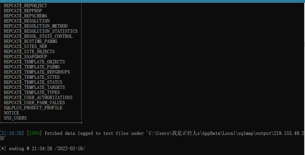The height and width of the screenshot is (155, 305).
Task: Click the REPCAT$_SNAPGROUP entry
Action: [25, 57]
